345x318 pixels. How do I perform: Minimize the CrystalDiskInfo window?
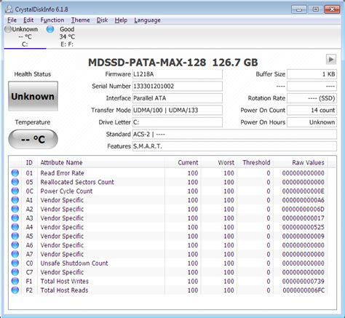click(x=299, y=9)
